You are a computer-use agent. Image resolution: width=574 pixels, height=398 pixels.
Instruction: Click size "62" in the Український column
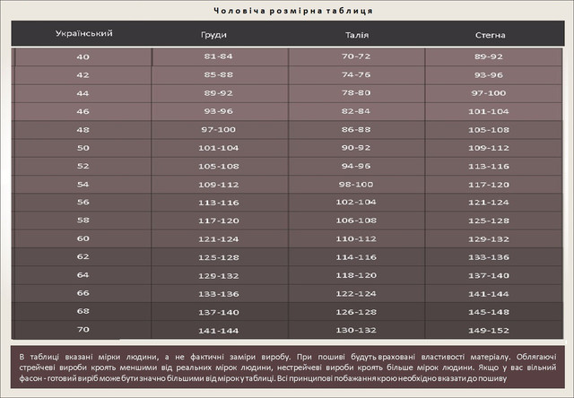pos(83,256)
